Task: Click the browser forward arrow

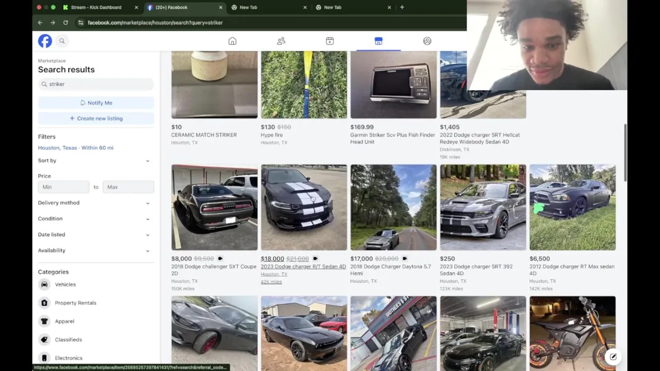Action: click(53, 23)
